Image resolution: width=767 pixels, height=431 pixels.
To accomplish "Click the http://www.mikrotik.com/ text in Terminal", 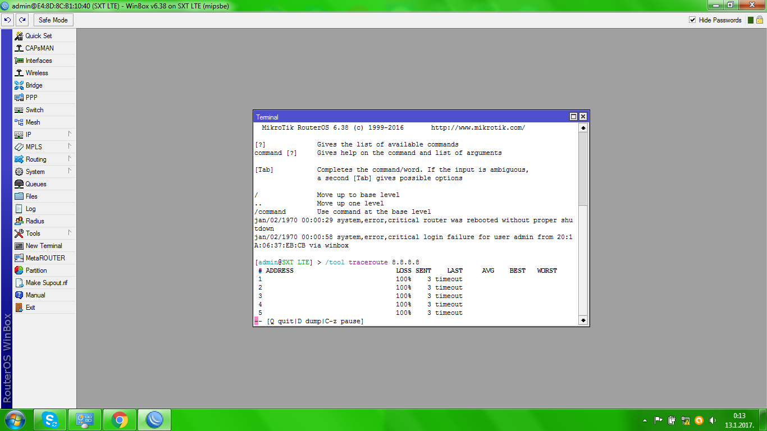I will pos(478,128).
